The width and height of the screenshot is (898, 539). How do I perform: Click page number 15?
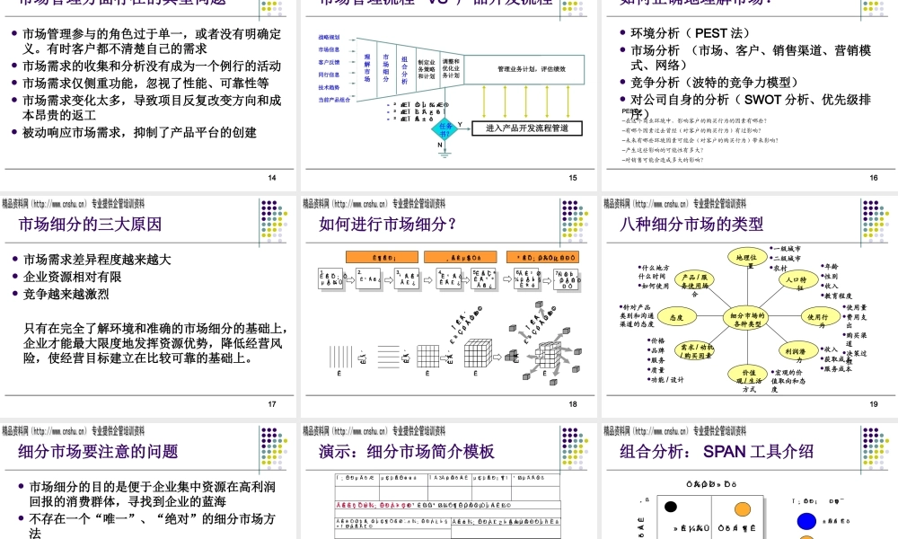(x=573, y=178)
